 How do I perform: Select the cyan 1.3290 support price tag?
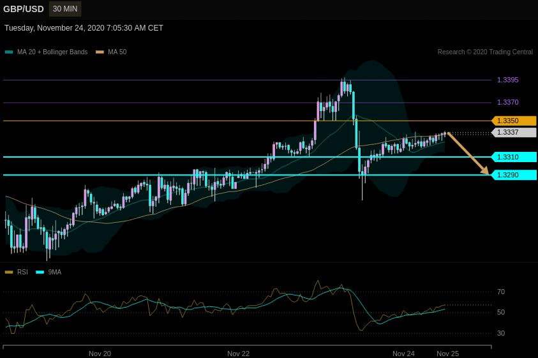[x=514, y=175]
